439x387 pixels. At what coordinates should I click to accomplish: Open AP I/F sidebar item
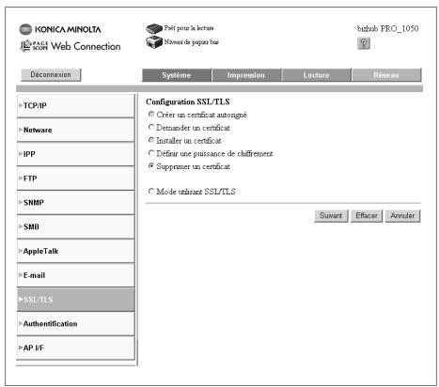pos(75,348)
